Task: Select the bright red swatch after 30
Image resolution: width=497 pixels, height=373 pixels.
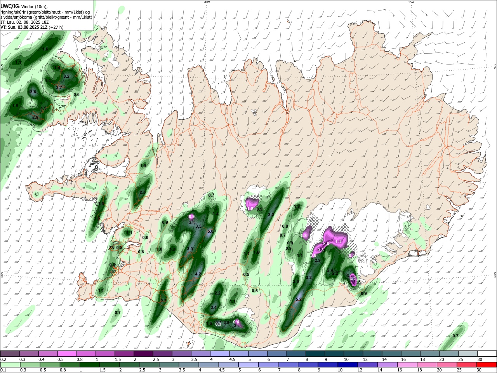Action: 487,364
